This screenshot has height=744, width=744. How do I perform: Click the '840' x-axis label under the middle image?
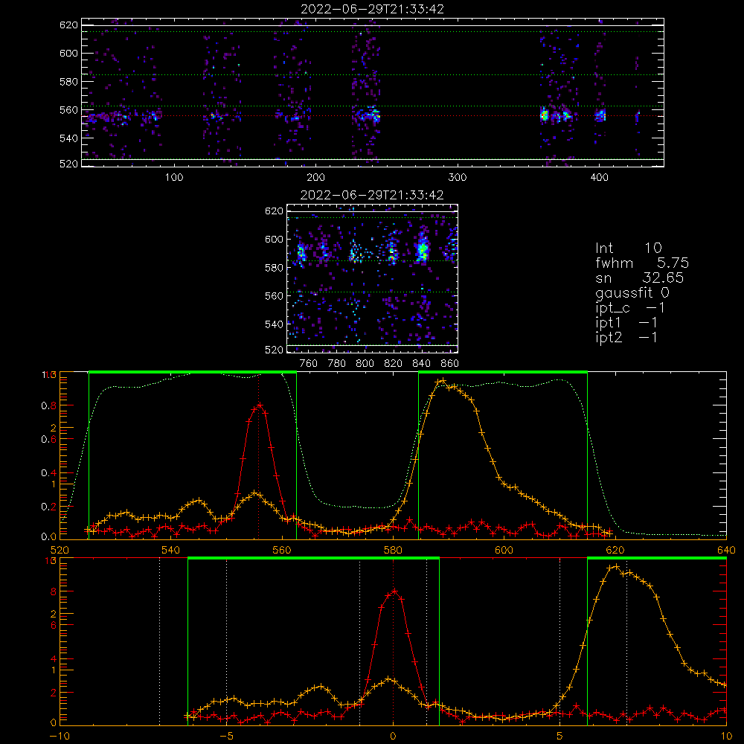click(x=421, y=364)
